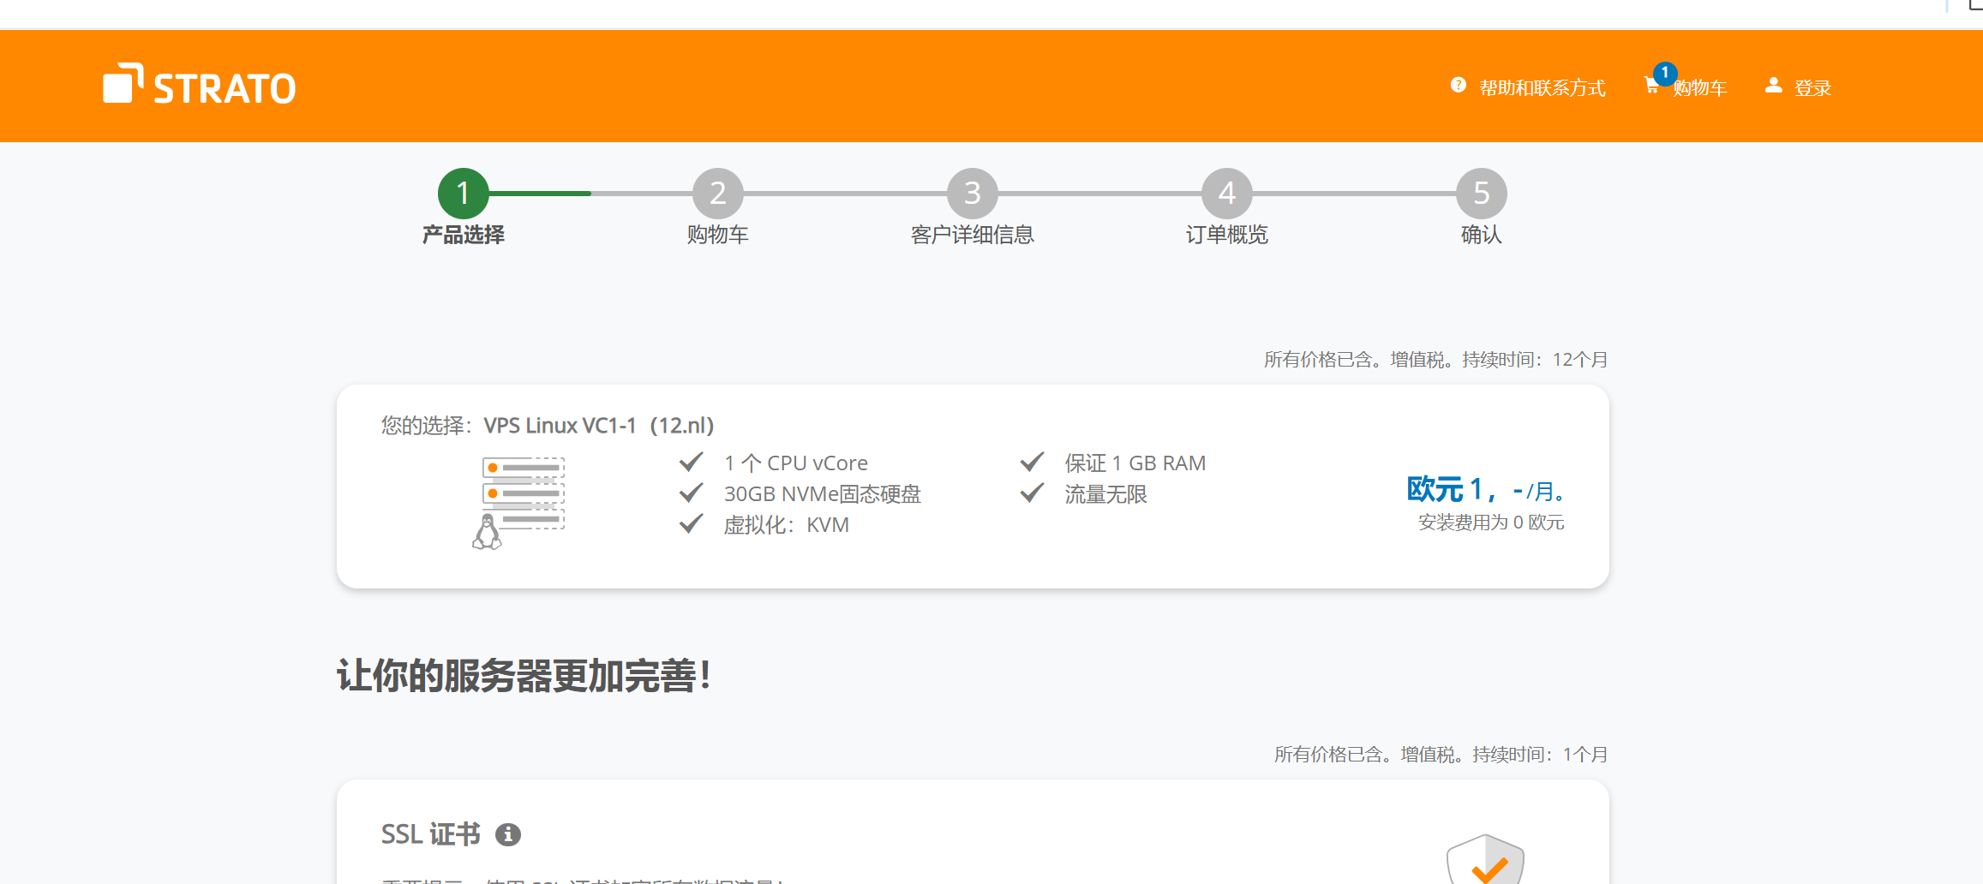Jump to step 3 customer details
Image resolution: width=1983 pixels, height=884 pixels.
972,194
